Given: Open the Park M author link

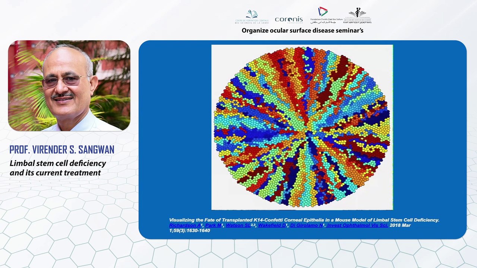Looking at the screenshot, I should coord(214,225).
